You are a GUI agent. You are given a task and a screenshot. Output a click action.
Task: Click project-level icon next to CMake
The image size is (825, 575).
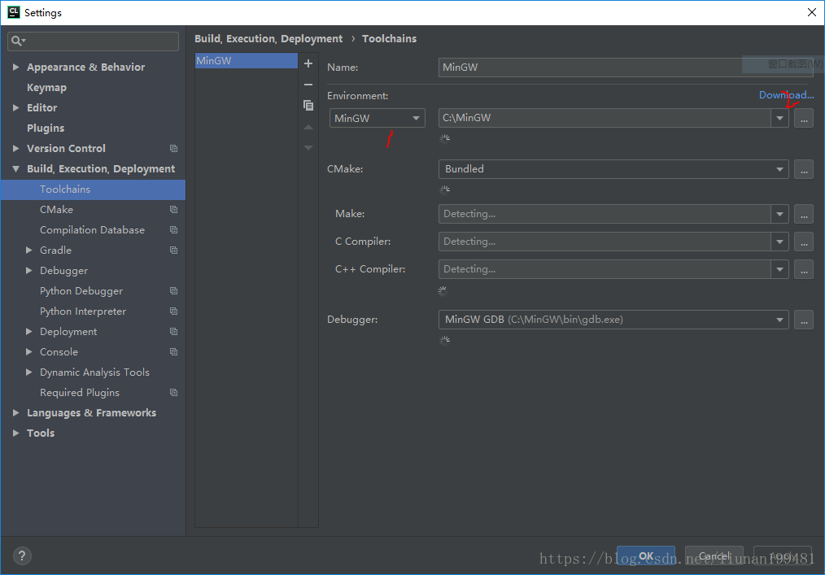[x=173, y=210]
